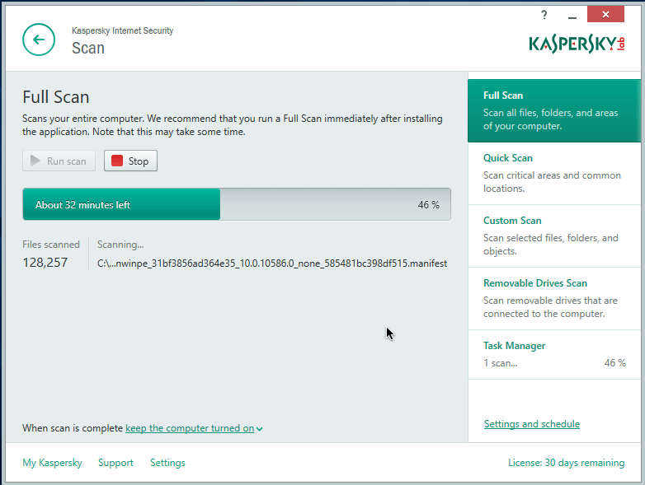Open the Support link

[x=115, y=463]
